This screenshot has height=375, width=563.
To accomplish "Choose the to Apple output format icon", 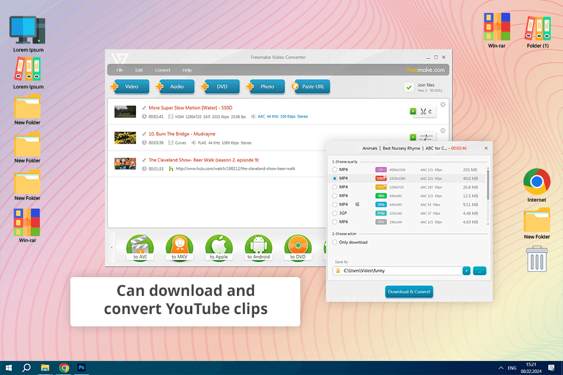I will click(219, 248).
